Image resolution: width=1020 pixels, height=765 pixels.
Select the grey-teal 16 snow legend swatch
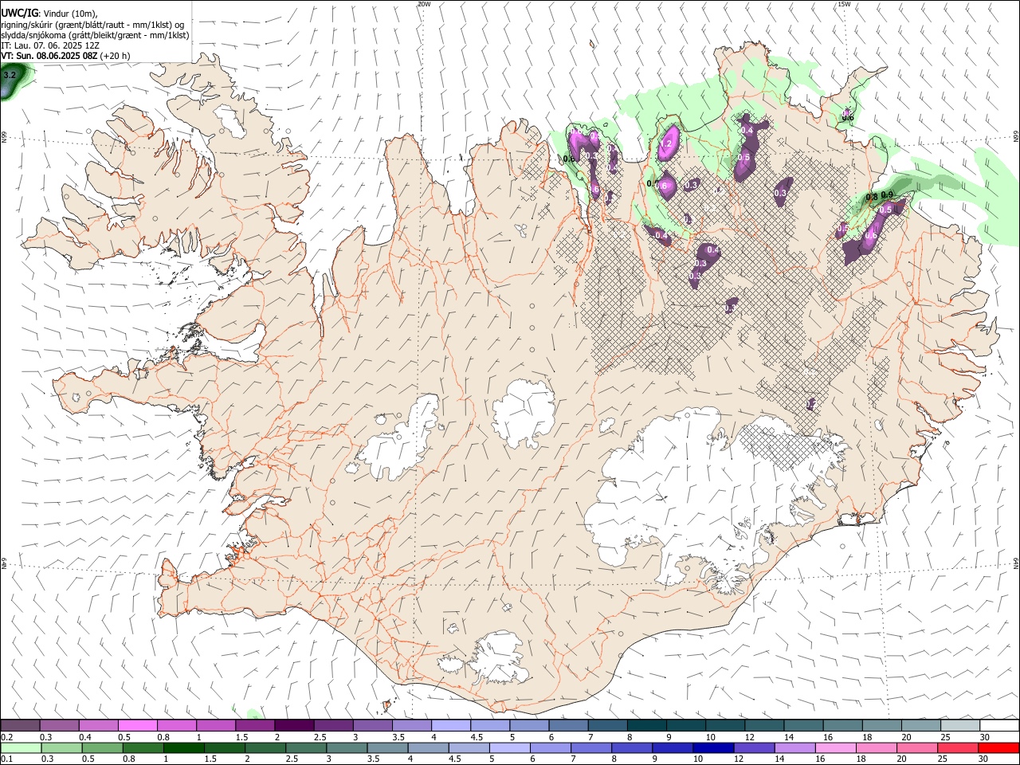click(841, 725)
